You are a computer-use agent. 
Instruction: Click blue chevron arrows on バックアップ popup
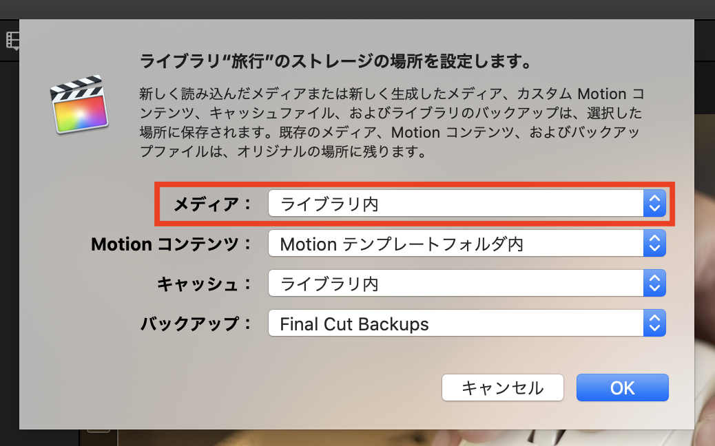coord(654,323)
